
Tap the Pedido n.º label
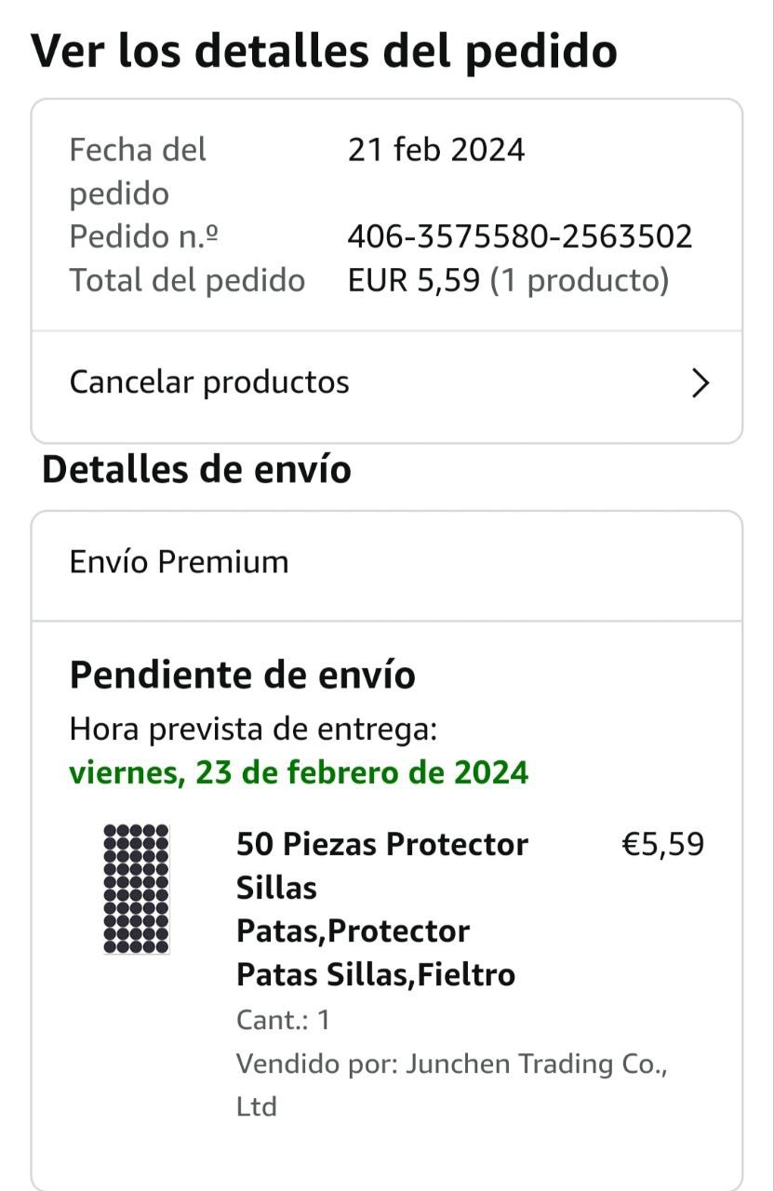[x=143, y=236]
